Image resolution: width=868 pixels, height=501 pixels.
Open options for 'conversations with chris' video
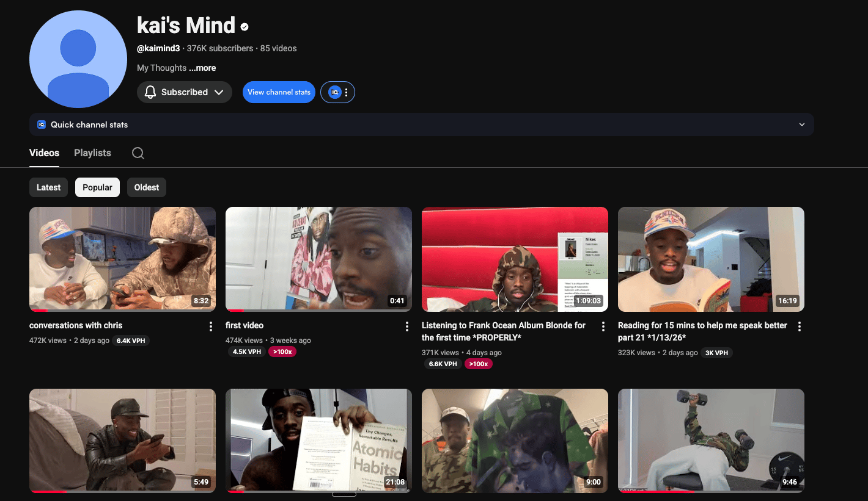[211, 326]
